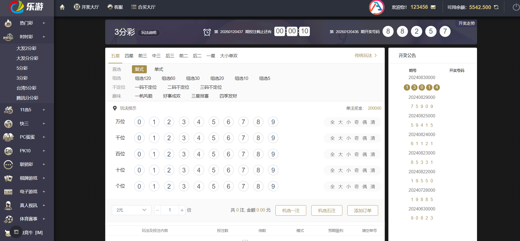Open the messages envelope icon
Screen dimensions: 520x241
[x=433, y=7]
